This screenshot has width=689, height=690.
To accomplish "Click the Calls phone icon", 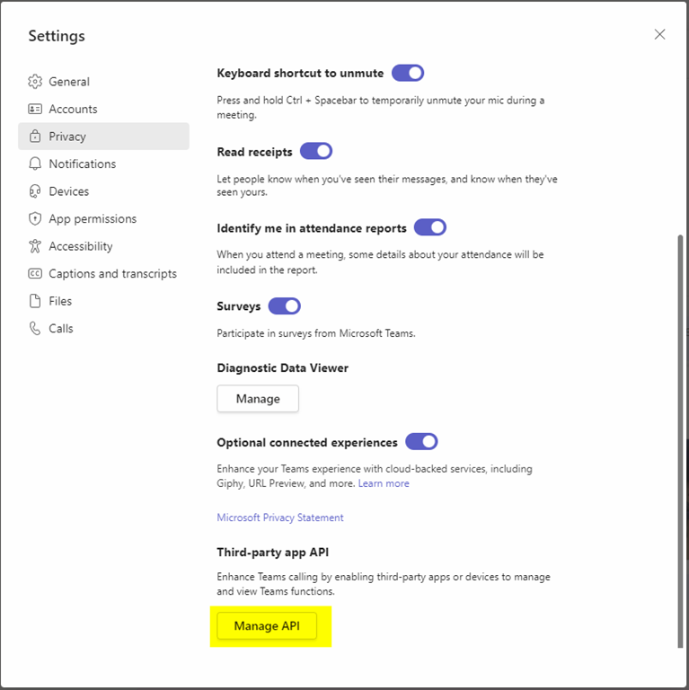I will point(35,329).
